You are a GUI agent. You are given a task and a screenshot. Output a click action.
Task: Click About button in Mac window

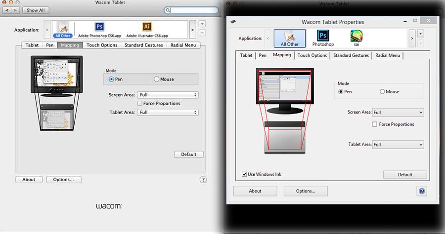coord(29,180)
